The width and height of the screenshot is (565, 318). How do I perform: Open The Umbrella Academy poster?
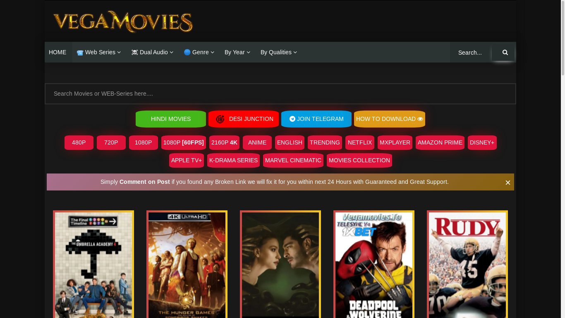click(93, 265)
